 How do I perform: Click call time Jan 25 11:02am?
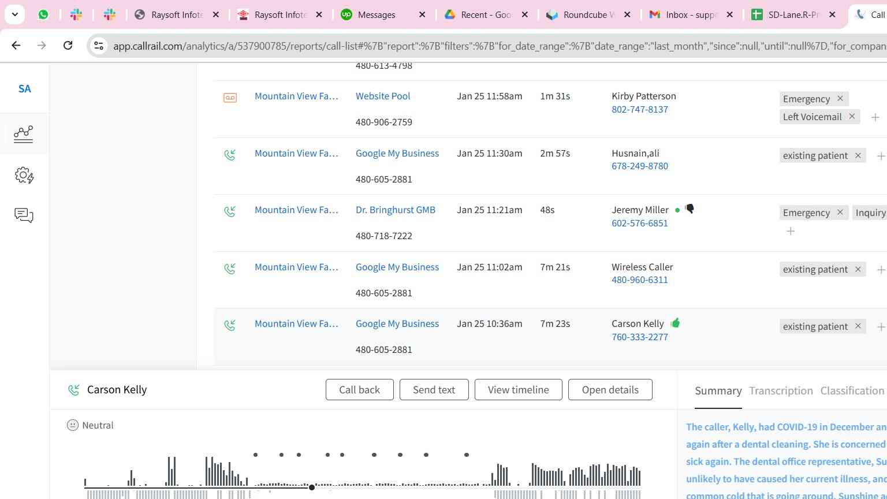[x=490, y=267]
